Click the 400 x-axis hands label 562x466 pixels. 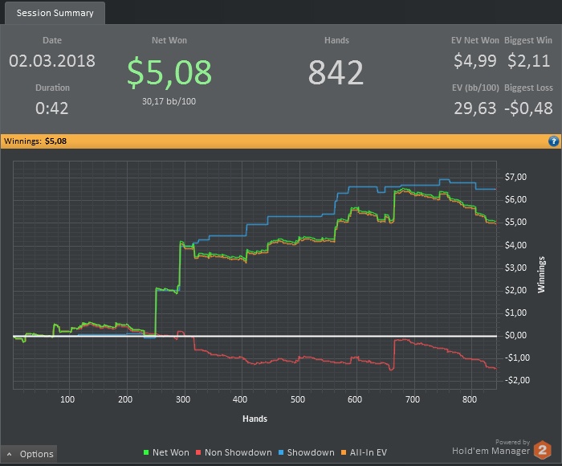point(240,399)
